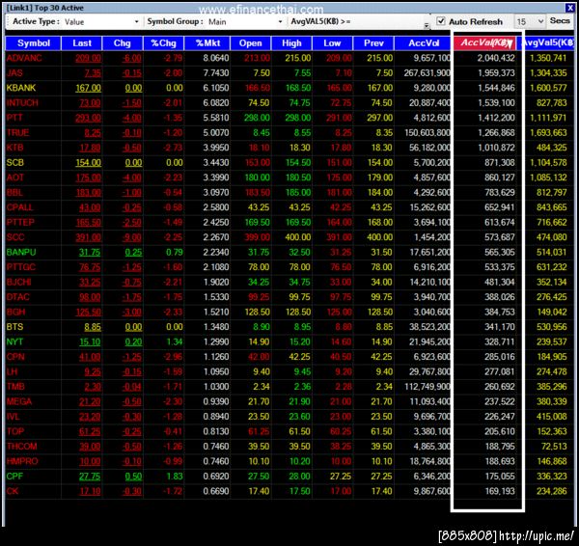Sort by the Low column header
This screenshot has height=546, width=579.
[332, 43]
